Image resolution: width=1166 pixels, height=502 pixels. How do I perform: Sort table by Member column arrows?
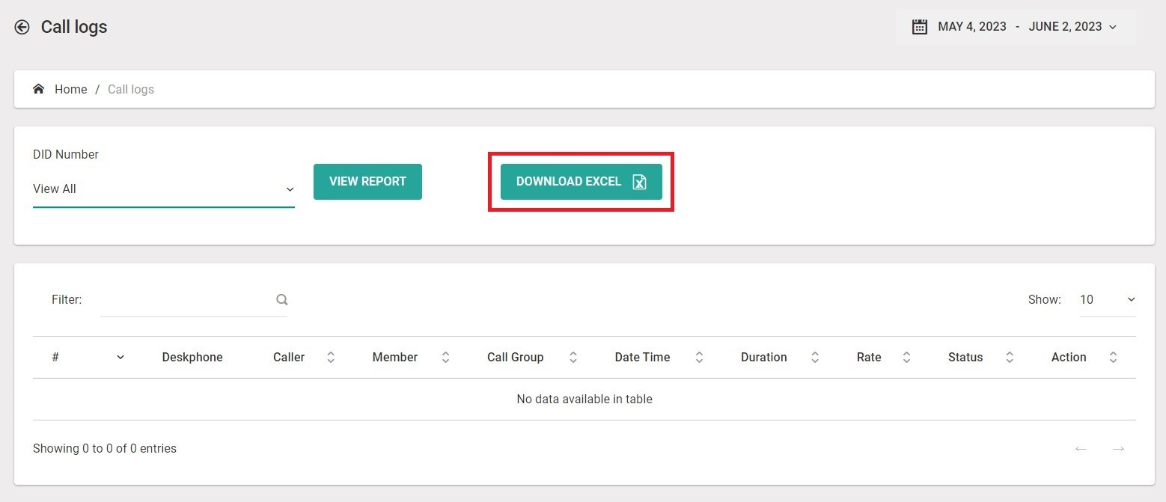coord(445,358)
